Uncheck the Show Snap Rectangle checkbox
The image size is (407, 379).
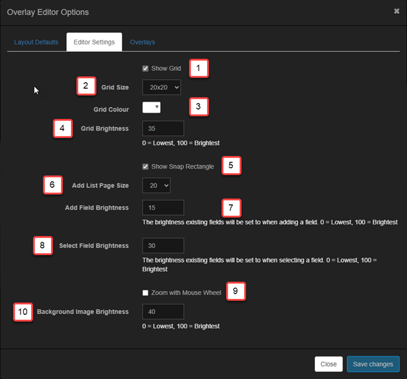click(x=146, y=167)
